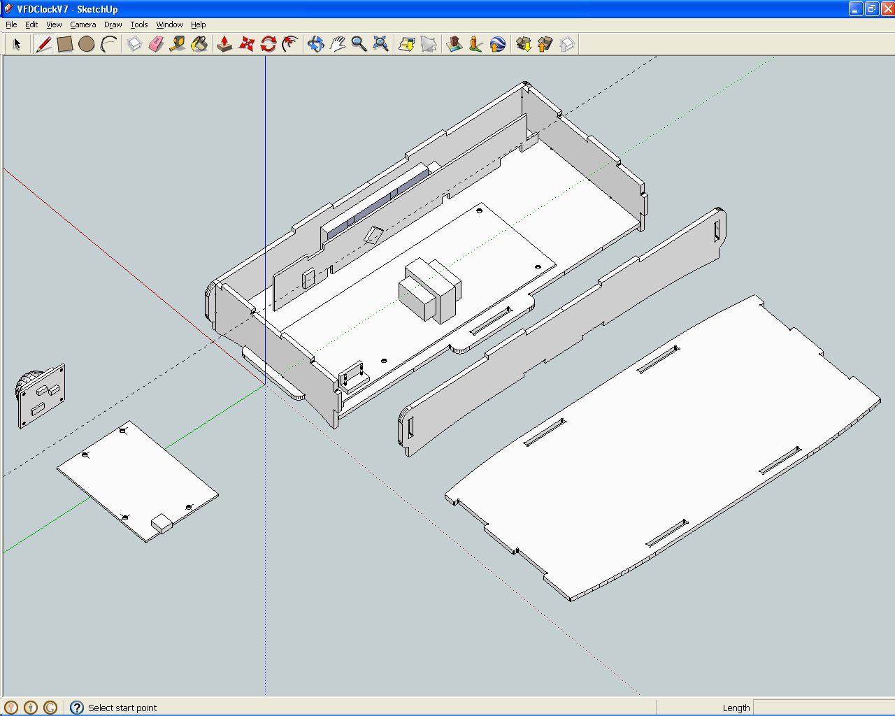Open the Draw menu

pos(113,24)
